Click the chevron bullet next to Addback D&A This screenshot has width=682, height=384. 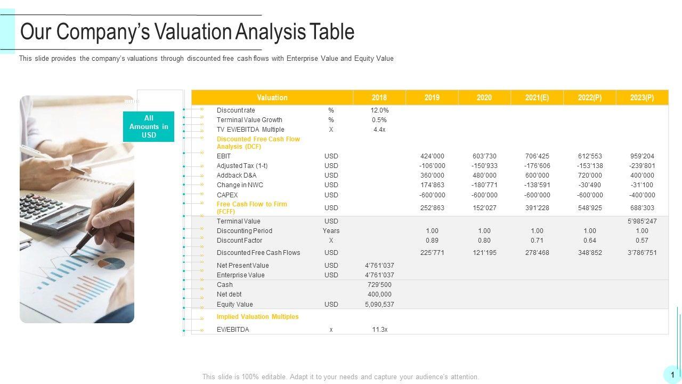202,175
